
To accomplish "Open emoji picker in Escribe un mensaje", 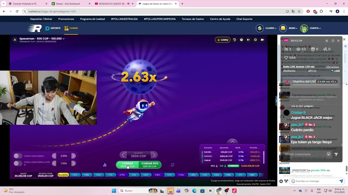I will tap(293, 181).
